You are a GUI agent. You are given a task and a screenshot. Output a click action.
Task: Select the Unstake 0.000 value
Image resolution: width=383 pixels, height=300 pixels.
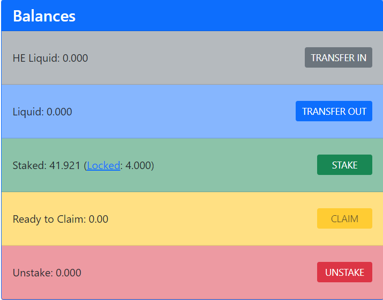(x=69, y=273)
